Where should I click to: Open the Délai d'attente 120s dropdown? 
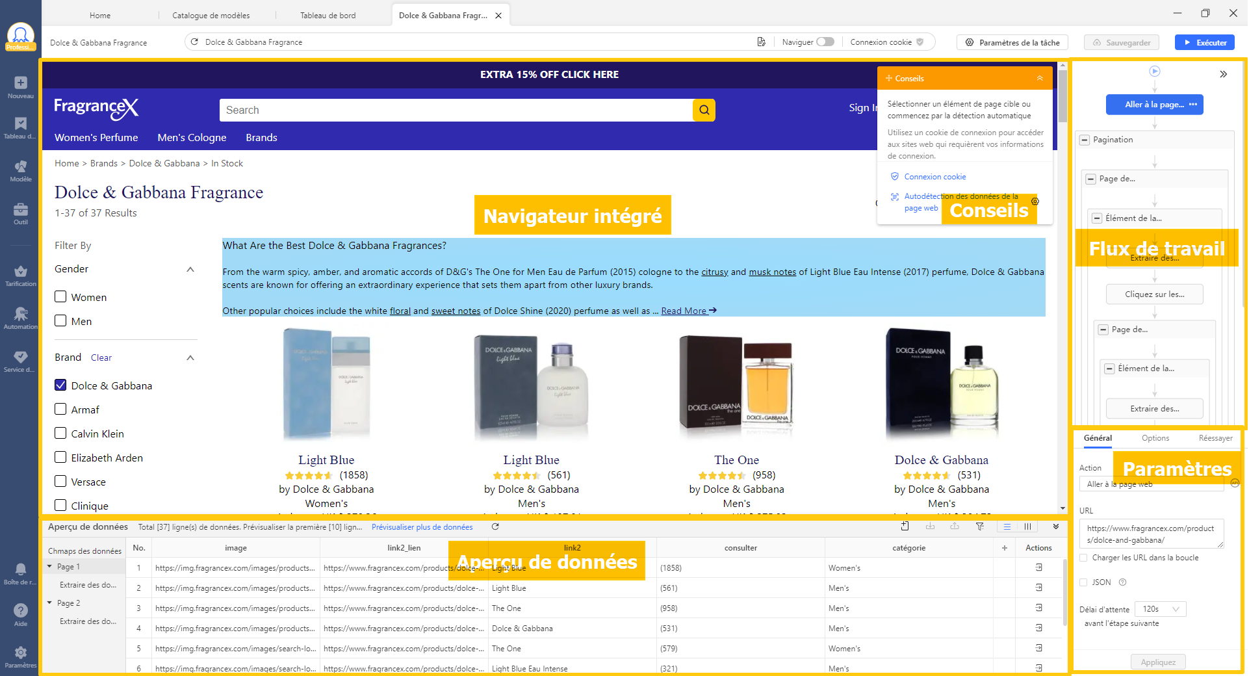(x=1161, y=609)
